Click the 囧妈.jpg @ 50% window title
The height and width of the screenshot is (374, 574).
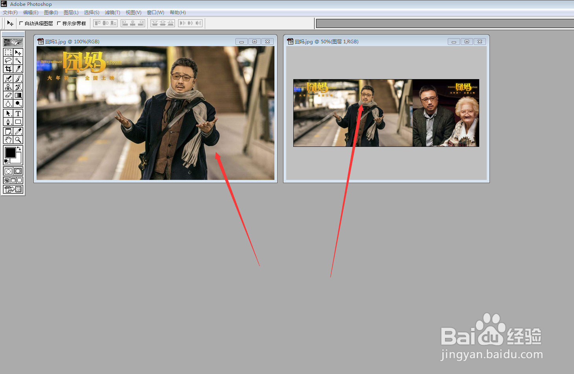pyautogui.click(x=327, y=41)
